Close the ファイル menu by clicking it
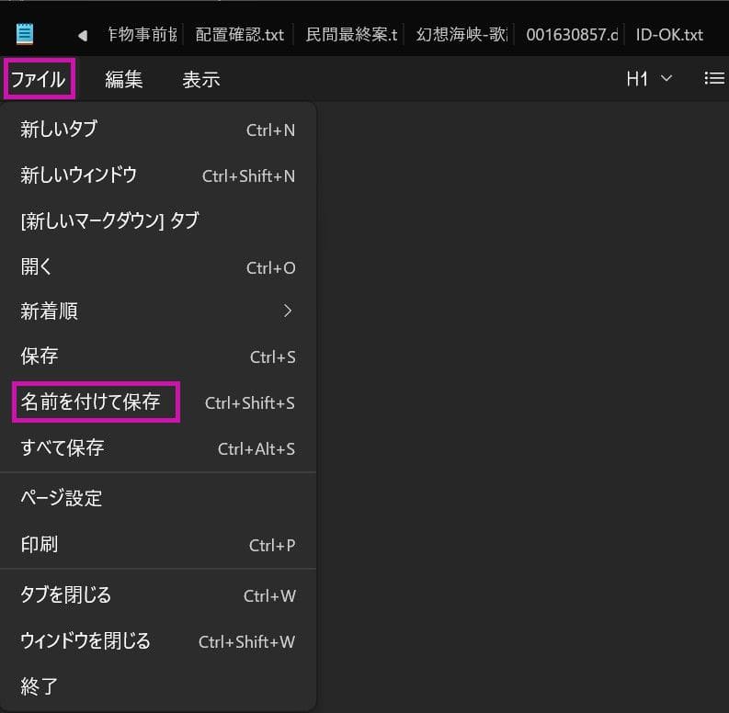Image resolution: width=729 pixels, height=713 pixels. pyautogui.click(x=39, y=79)
